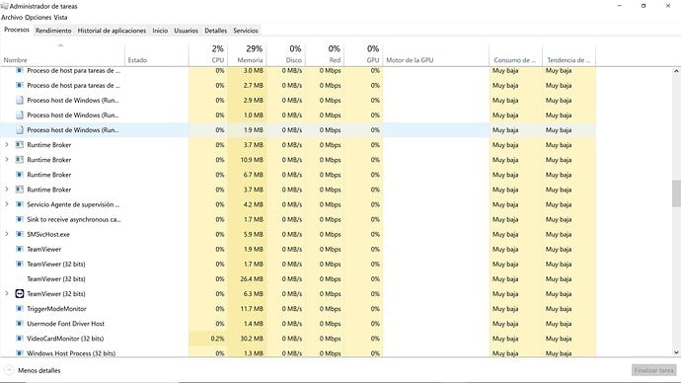The image size is (681, 383).
Task: Open the Opciones menu
Action: (x=38, y=18)
